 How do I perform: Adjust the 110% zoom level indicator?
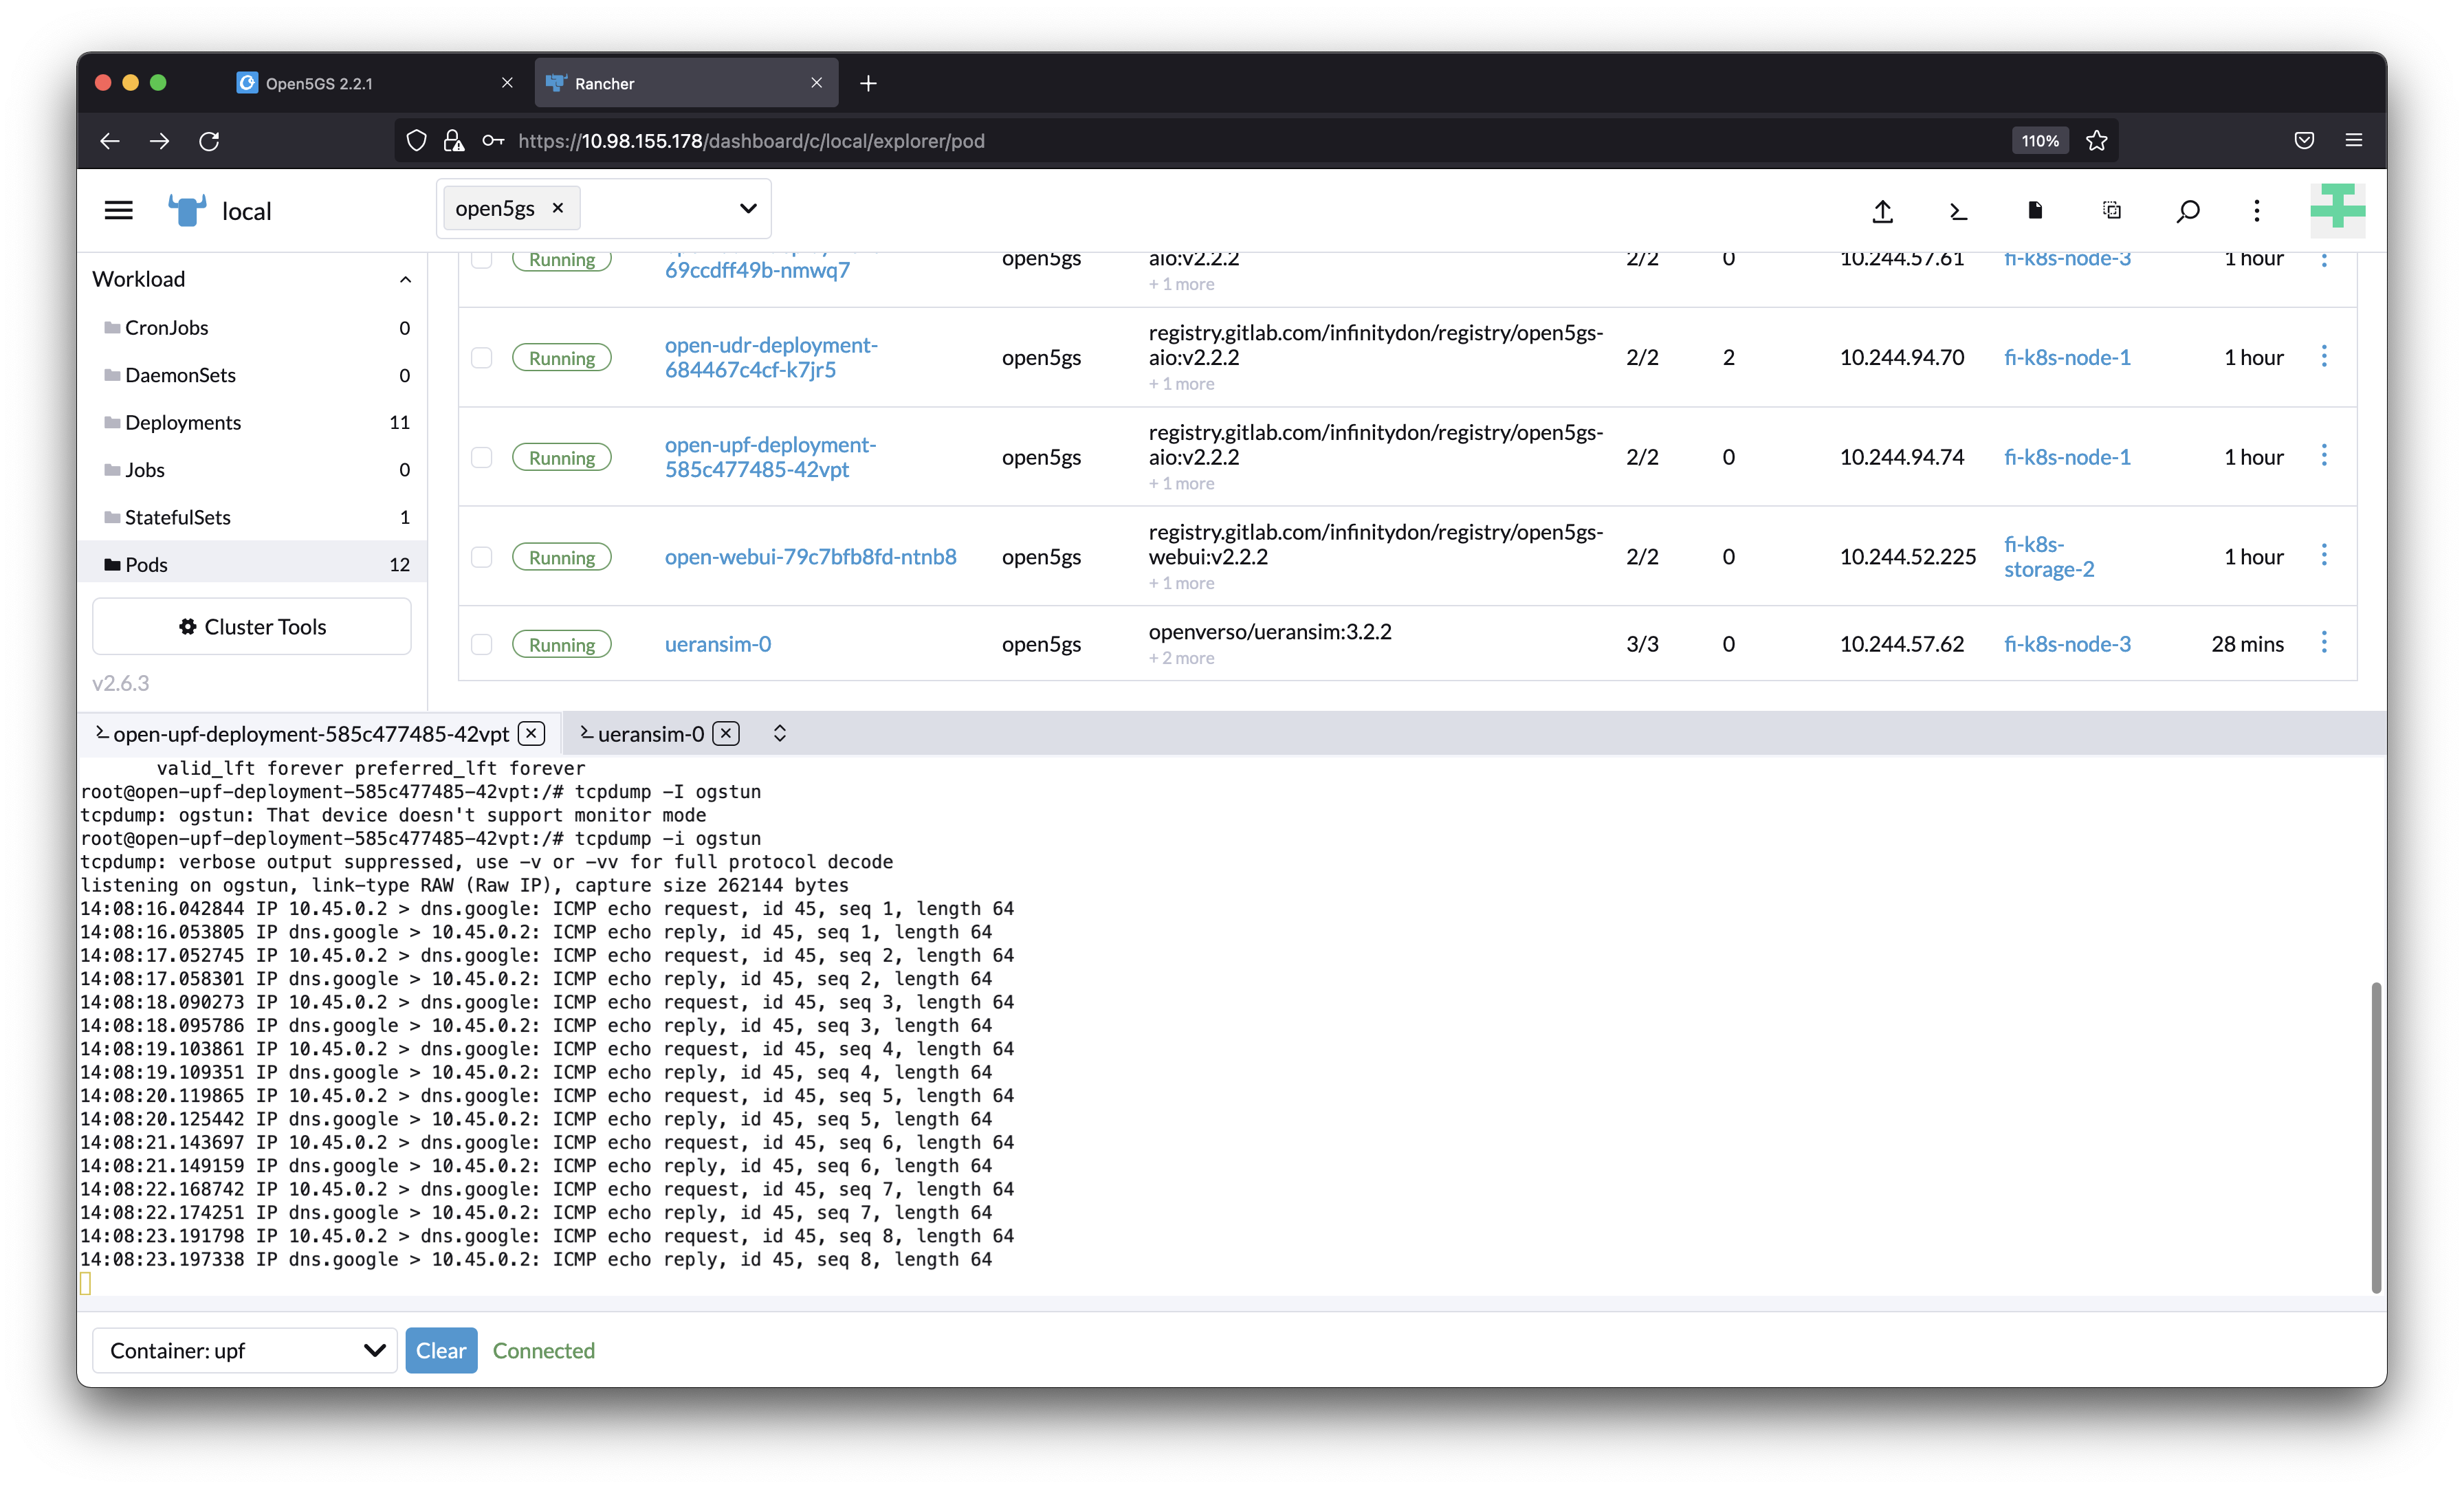(2040, 141)
